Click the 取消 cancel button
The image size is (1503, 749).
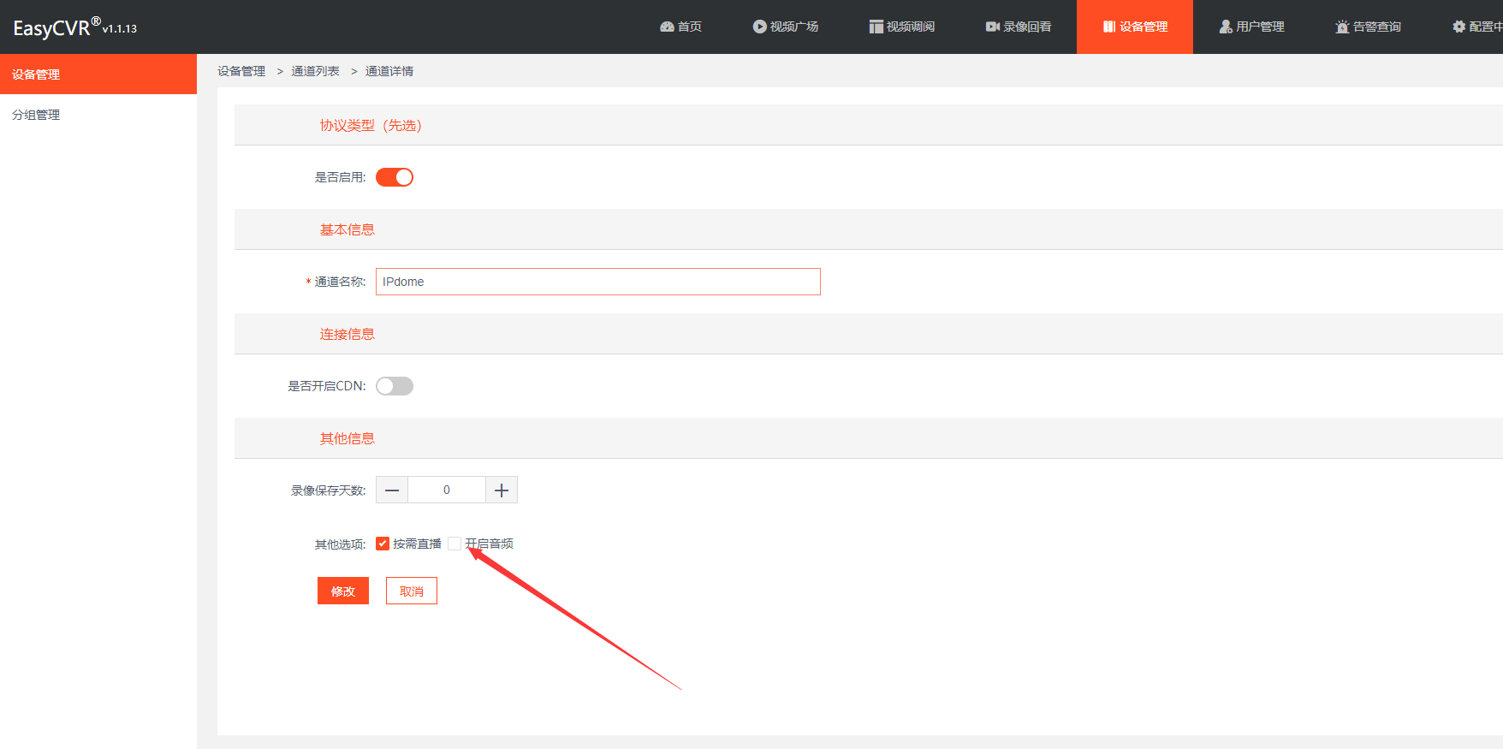[412, 591]
